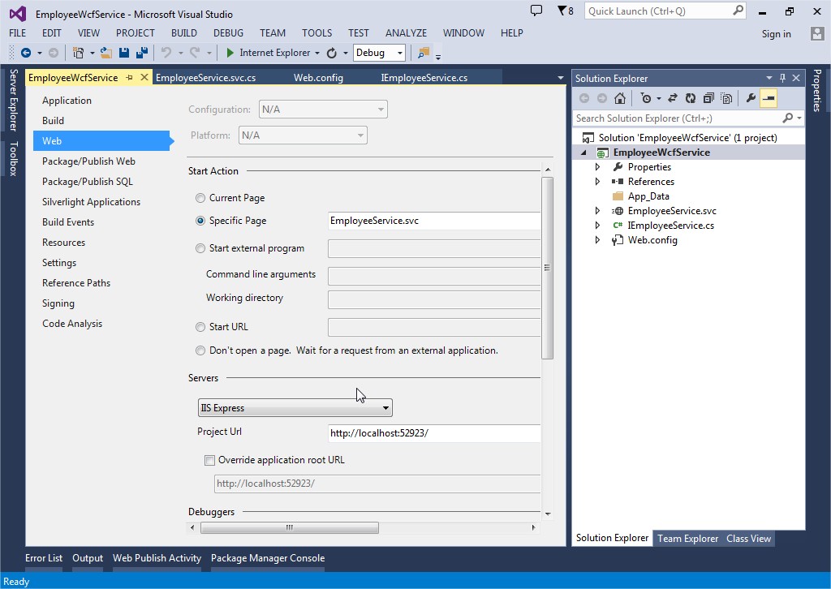Click the Home icon in Solution Explorer

pyautogui.click(x=619, y=98)
